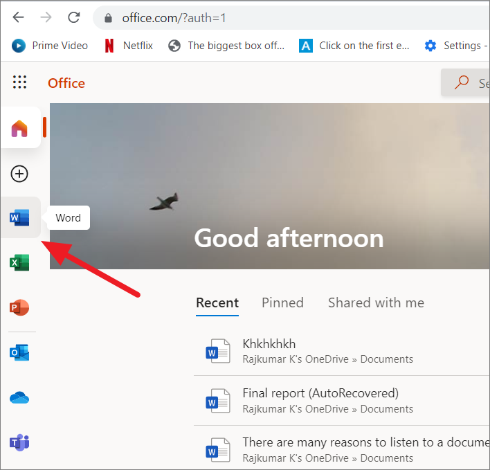This screenshot has height=470, width=490.
Task: Switch to the Shared with me tab
Action: pos(376,302)
